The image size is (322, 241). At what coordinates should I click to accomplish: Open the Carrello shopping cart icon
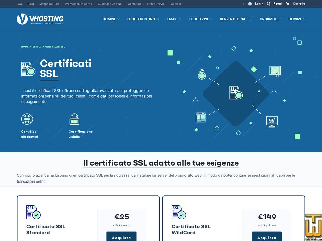point(288,4)
